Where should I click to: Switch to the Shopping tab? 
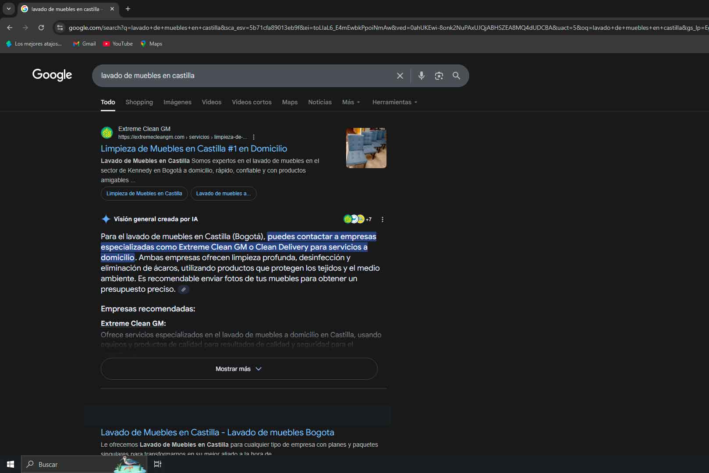[x=139, y=102]
